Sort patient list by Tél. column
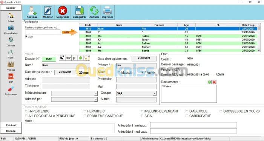The image size is (264, 141). 217,25
